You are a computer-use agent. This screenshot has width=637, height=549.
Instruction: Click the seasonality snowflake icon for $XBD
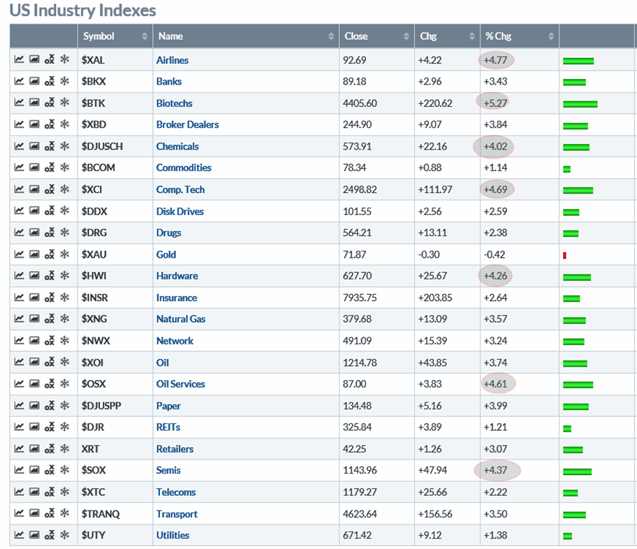65,124
